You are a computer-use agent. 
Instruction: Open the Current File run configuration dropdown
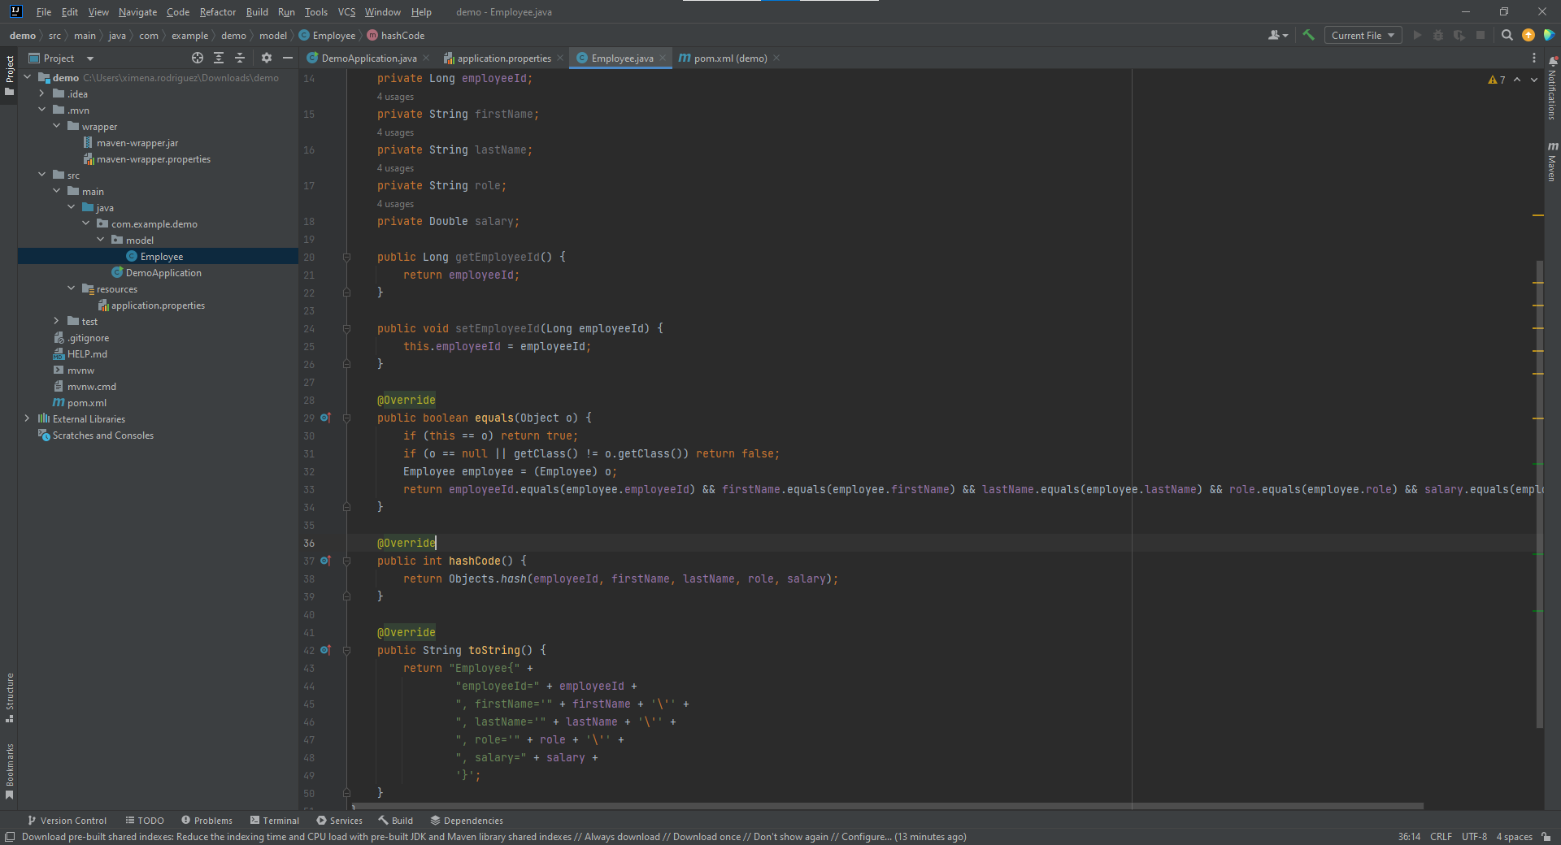click(1361, 35)
